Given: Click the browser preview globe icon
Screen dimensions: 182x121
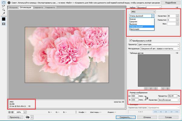Looking at the screenshot, I should click(27, 117).
